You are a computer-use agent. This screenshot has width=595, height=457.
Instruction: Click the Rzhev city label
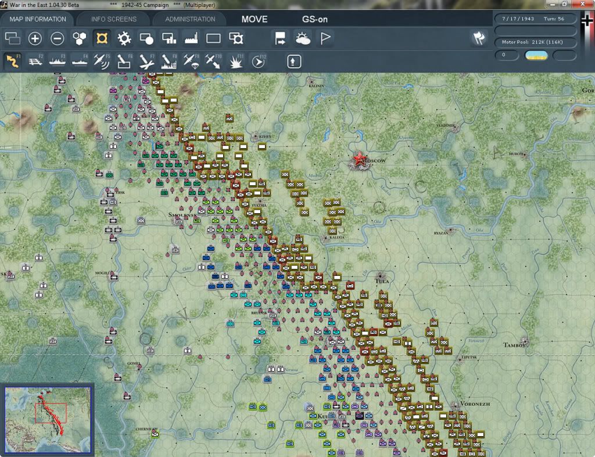point(265,136)
